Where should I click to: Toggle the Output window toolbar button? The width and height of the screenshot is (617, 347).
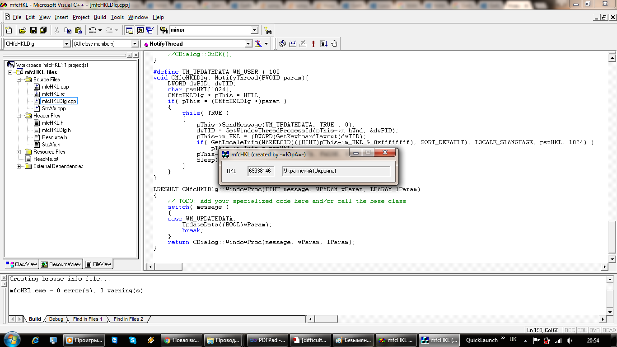[140, 30]
